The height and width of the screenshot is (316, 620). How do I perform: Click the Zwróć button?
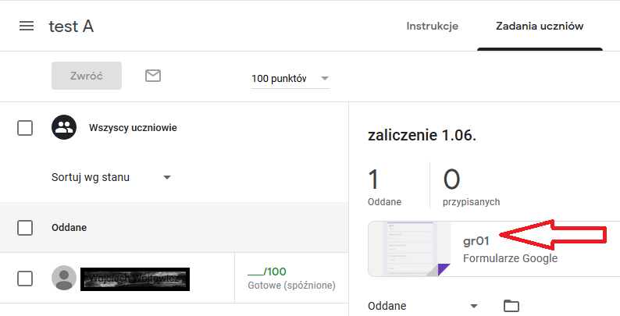tap(87, 76)
